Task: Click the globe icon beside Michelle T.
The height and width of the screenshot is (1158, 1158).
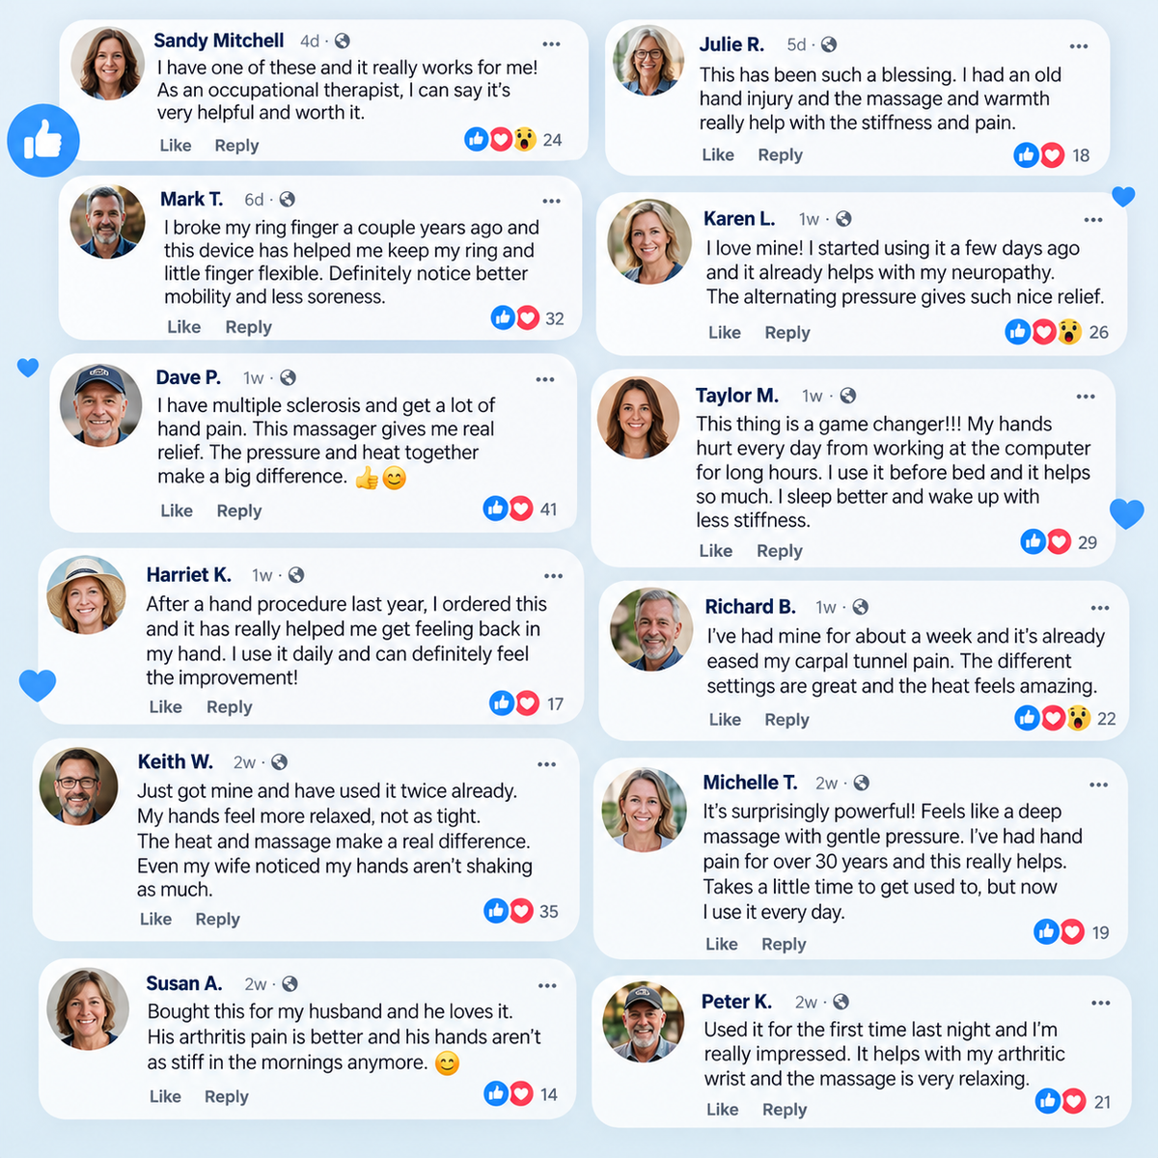Action: [x=861, y=783]
